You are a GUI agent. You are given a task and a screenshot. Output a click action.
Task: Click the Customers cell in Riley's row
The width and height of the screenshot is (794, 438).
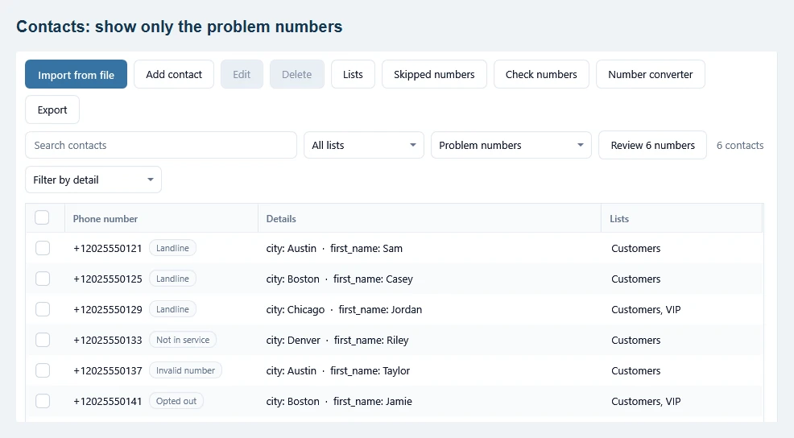pyautogui.click(x=635, y=340)
